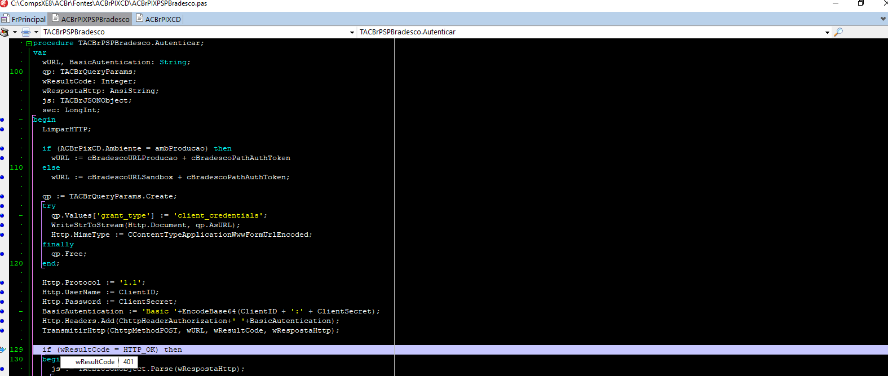Click 'qp.Free;' code statement
This screenshot has width=888, height=376.
[69, 254]
